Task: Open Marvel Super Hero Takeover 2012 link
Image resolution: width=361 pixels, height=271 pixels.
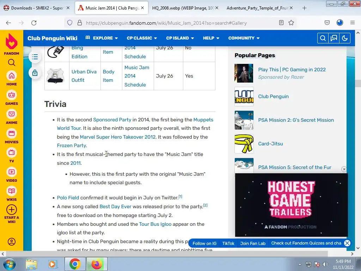Action: 118,137
